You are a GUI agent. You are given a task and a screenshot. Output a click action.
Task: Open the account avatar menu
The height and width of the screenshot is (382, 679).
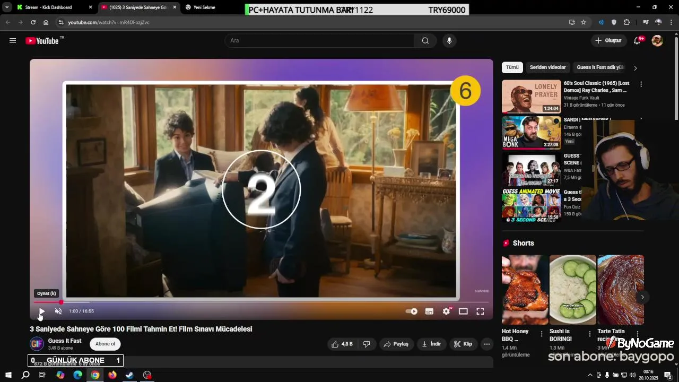coord(657,41)
